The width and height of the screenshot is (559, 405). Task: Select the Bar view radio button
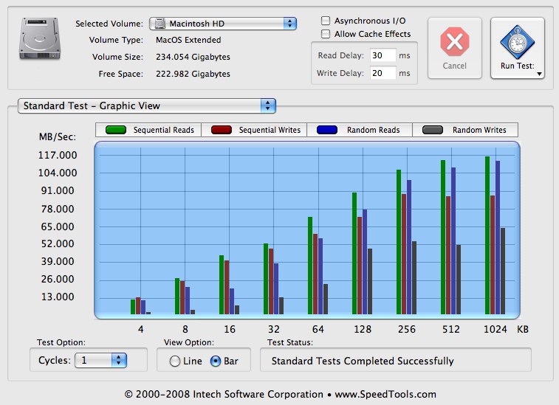[216, 361]
